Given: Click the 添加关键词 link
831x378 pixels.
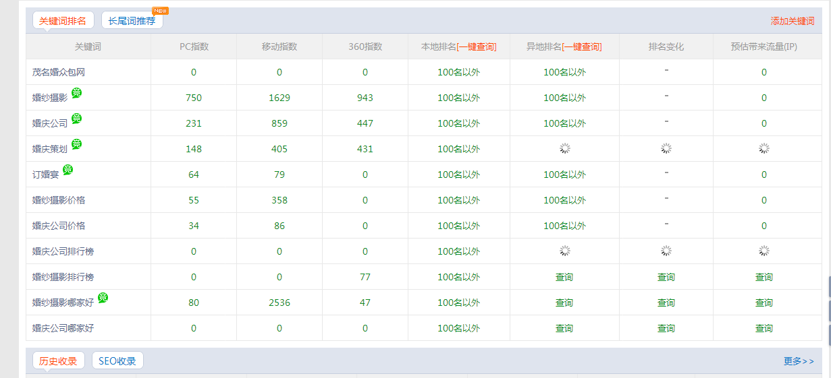Looking at the screenshot, I should pyautogui.click(x=793, y=21).
